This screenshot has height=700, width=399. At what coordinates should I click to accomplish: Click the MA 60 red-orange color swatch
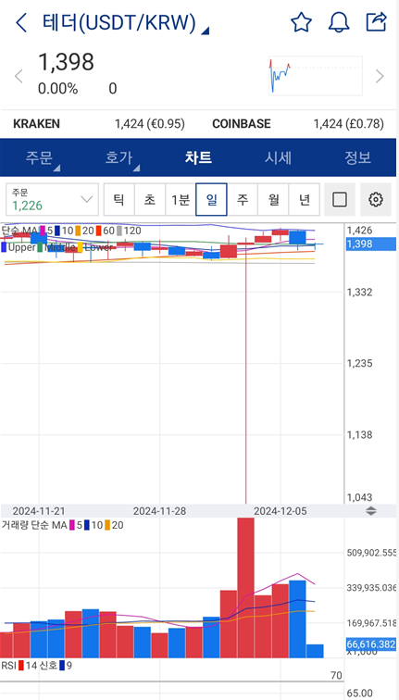tap(99, 231)
